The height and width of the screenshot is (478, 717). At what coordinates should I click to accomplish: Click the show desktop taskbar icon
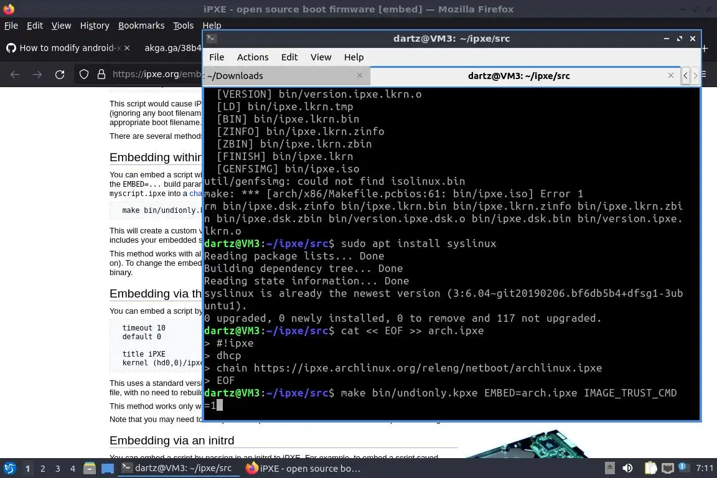pos(108,469)
